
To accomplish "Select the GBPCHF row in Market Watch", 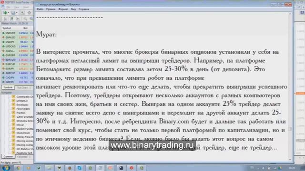I will 17,73.
